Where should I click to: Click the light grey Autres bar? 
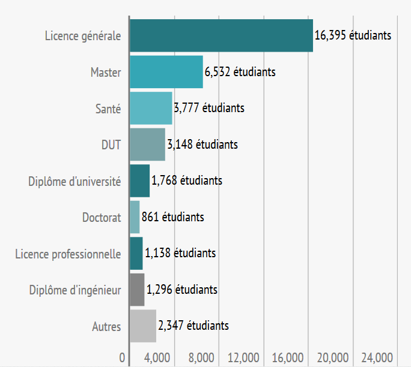[143, 326]
